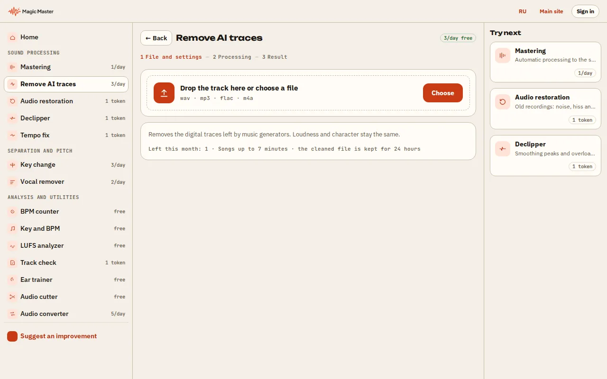This screenshot has width=607, height=379.
Task: Click the Key and BPM note icon
Action: 12,228
